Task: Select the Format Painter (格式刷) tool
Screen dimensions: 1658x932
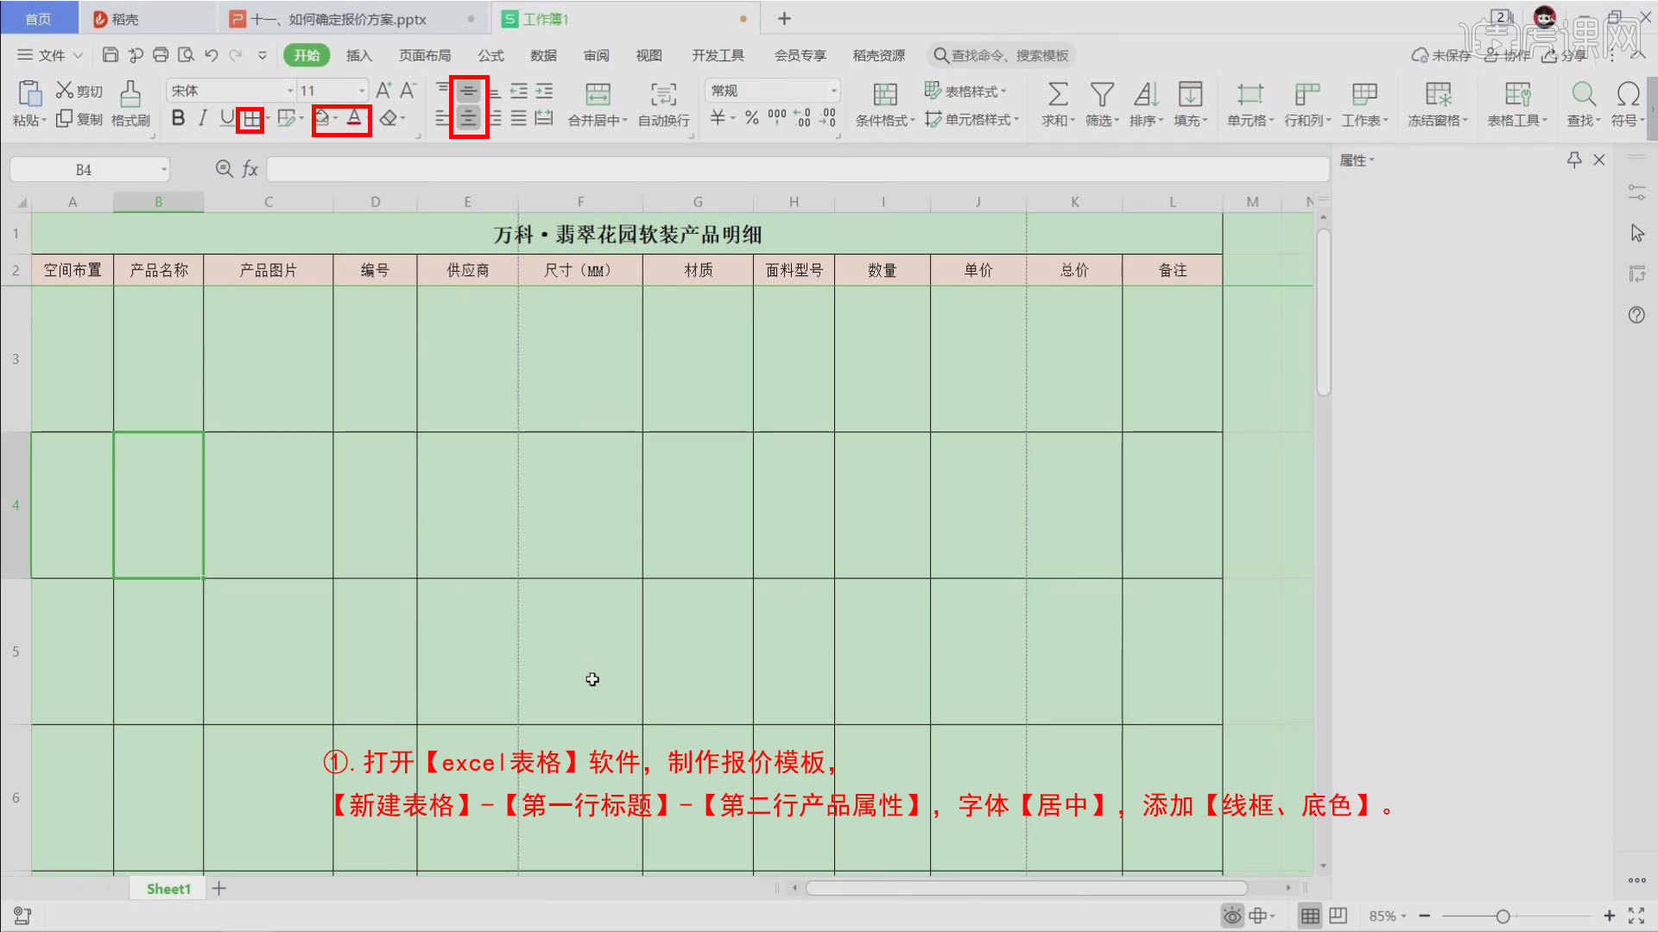Action: click(130, 104)
